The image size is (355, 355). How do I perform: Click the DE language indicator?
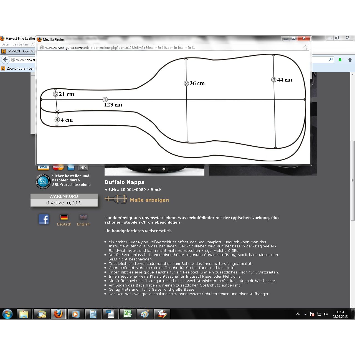point(298,313)
